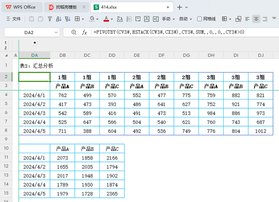Expand the new tab dropdown arrow
The height and width of the screenshot is (202, 279).
click(x=187, y=7)
